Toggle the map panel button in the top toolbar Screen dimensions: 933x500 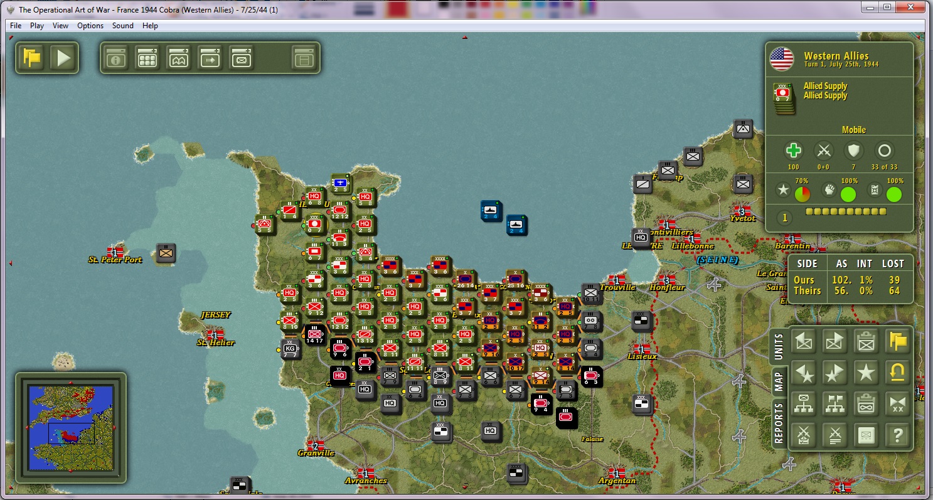point(178,58)
